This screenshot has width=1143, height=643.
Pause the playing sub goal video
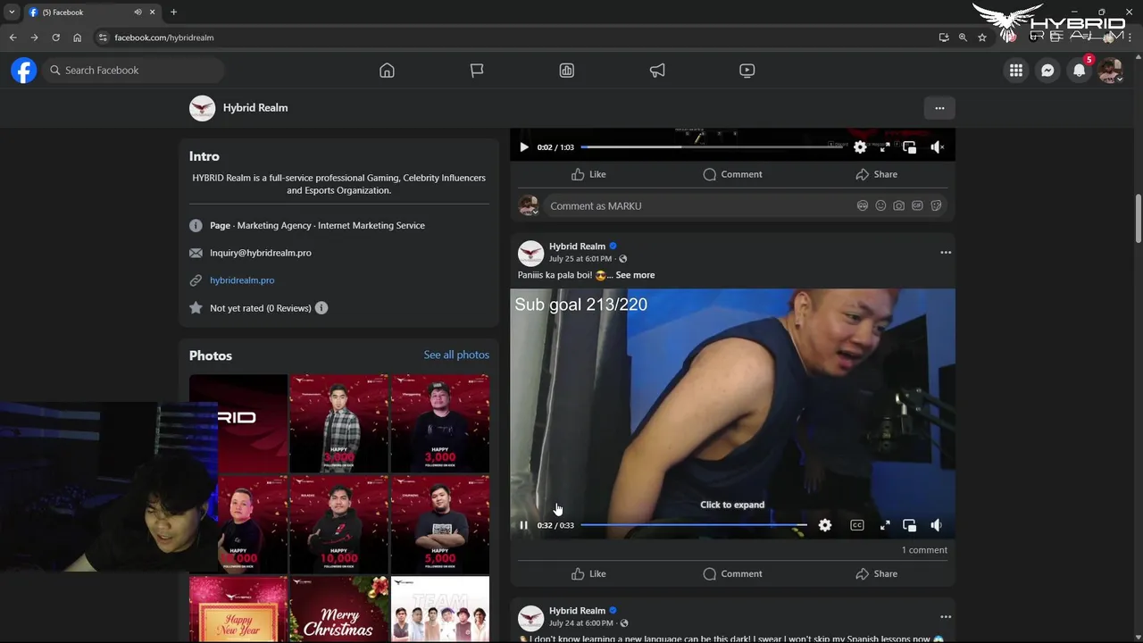pos(524,526)
